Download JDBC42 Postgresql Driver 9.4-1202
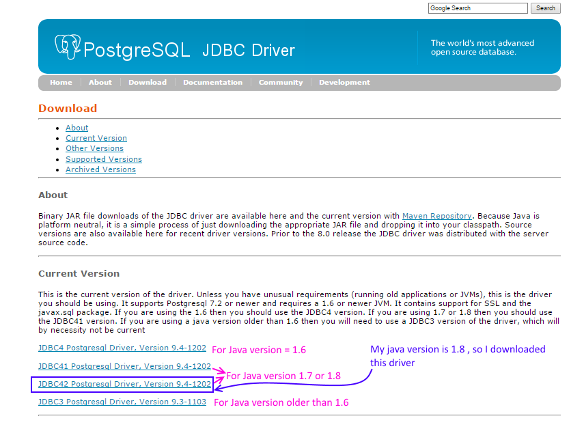The width and height of the screenshot is (584, 429). pyautogui.click(x=125, y=385)
